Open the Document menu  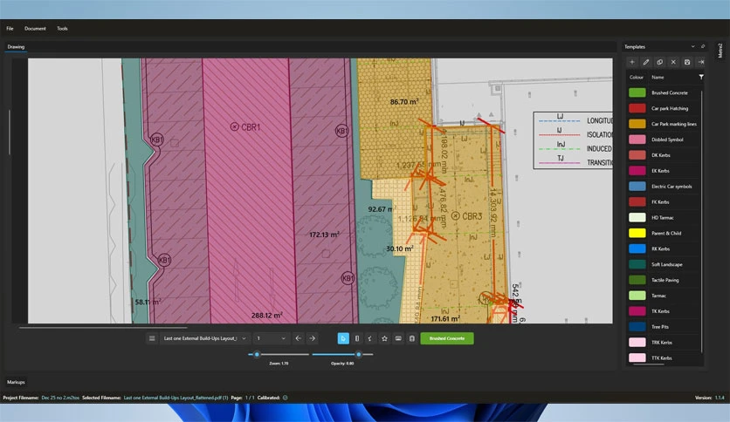pos(35,29)
